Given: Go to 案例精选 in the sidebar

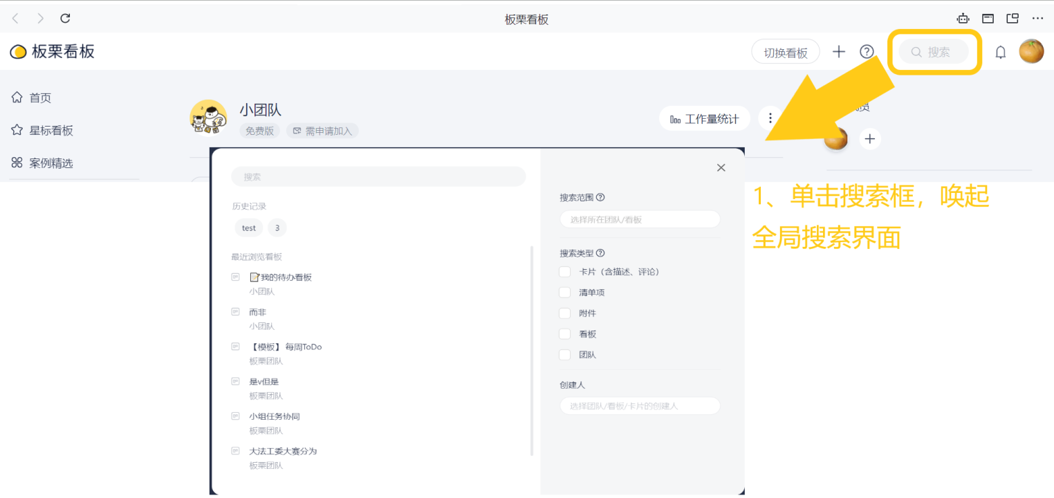Looking at the screenshot, I should point(50,163).
